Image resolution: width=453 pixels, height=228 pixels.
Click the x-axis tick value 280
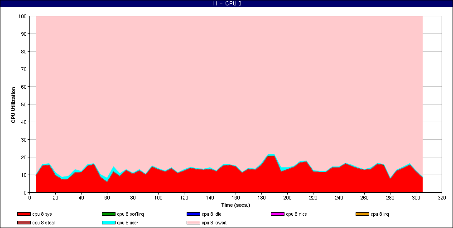point(390,198)
